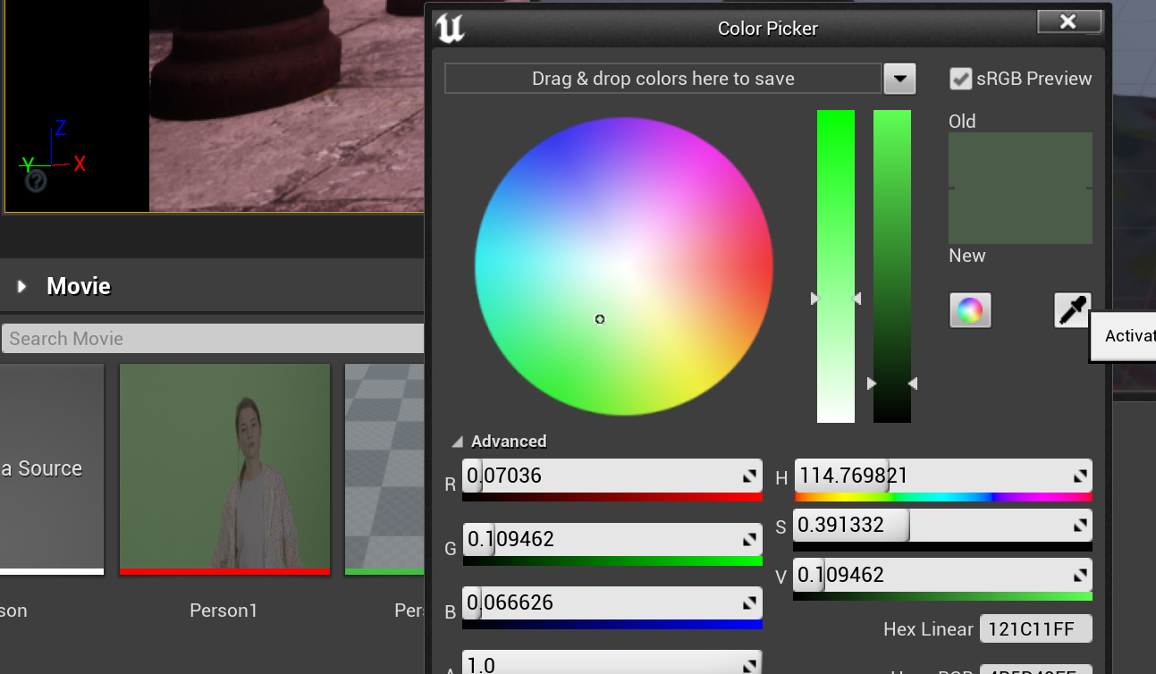The image size is (1156, 674).
Task: Select the Person1 movie thumbnail
Action: (x=224, y=468)
